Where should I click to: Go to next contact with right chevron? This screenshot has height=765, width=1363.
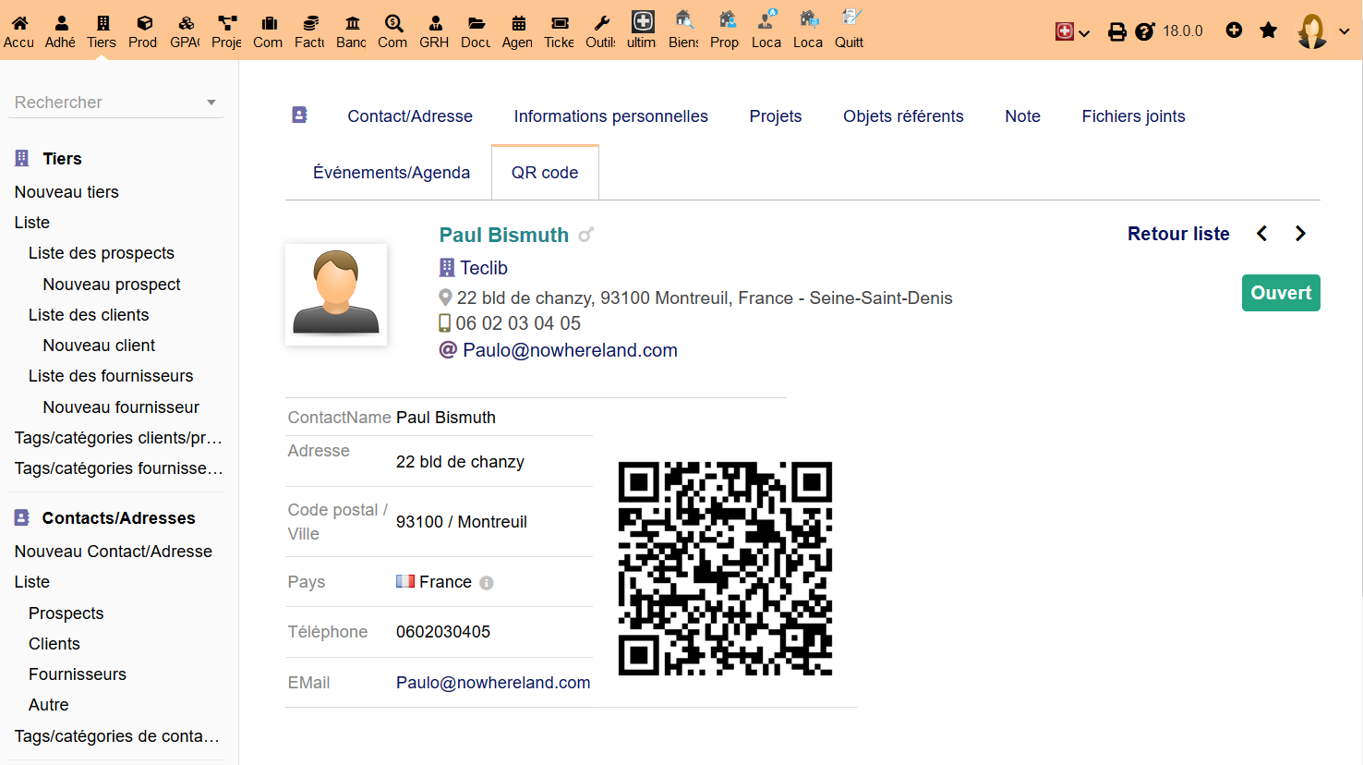coord(1300,234)
